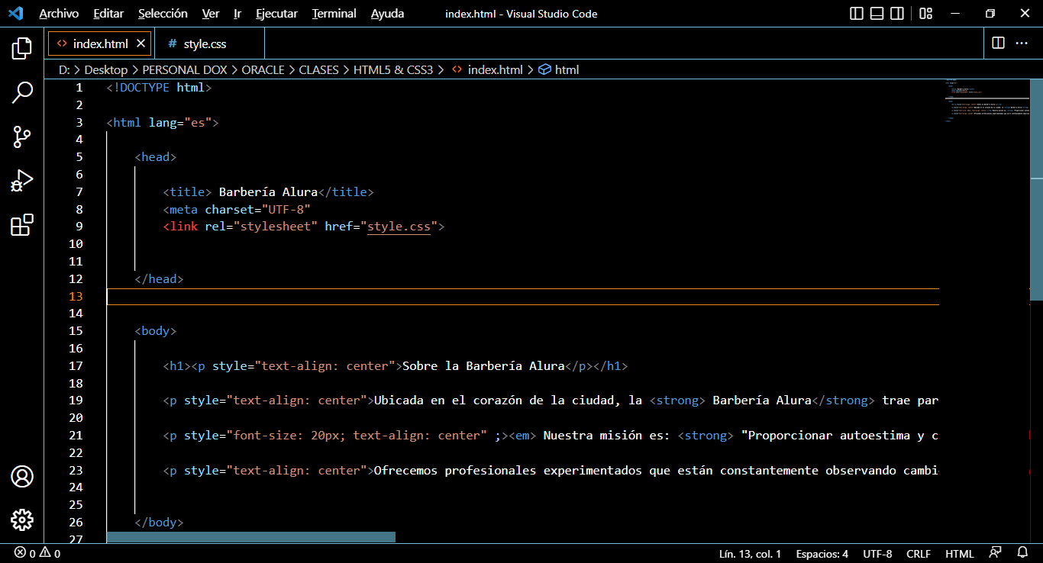Viewport: 1043px width, 563px height.
Task: Follow the style.css link on line 9
Action: (399, 227)
